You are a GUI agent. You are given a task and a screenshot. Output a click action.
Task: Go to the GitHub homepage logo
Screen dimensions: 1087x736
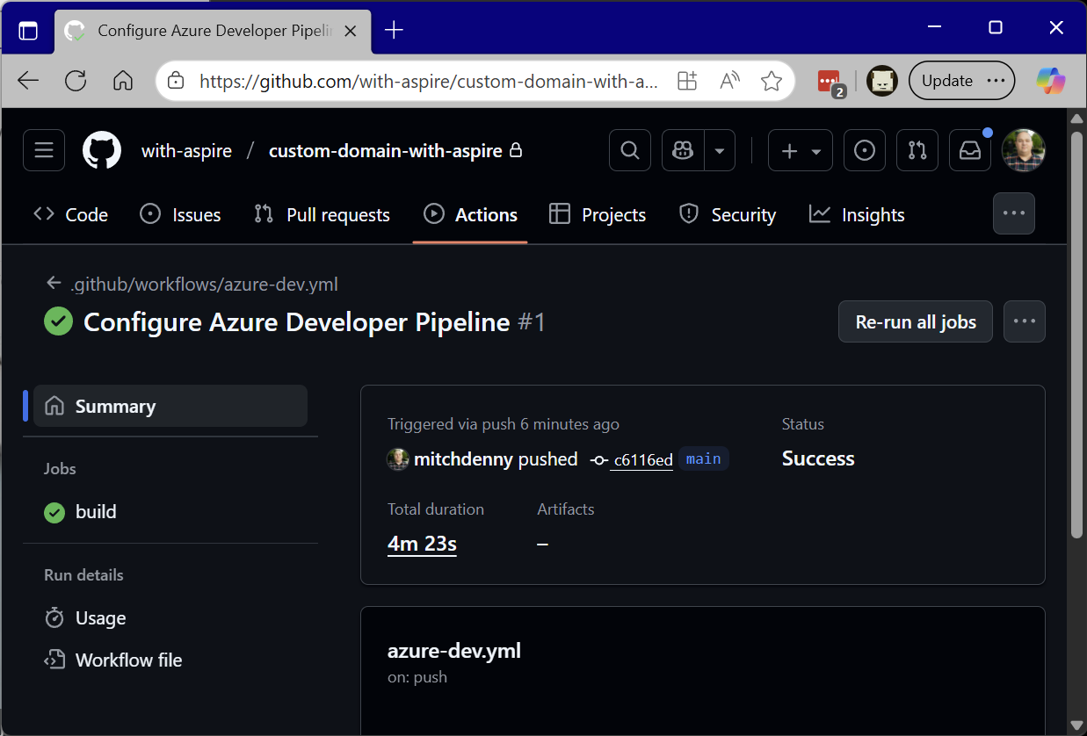102,150
